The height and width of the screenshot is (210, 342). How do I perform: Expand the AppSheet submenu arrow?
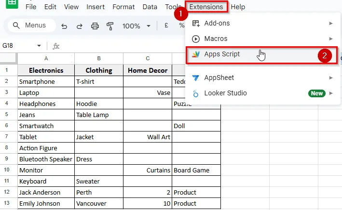331,78
